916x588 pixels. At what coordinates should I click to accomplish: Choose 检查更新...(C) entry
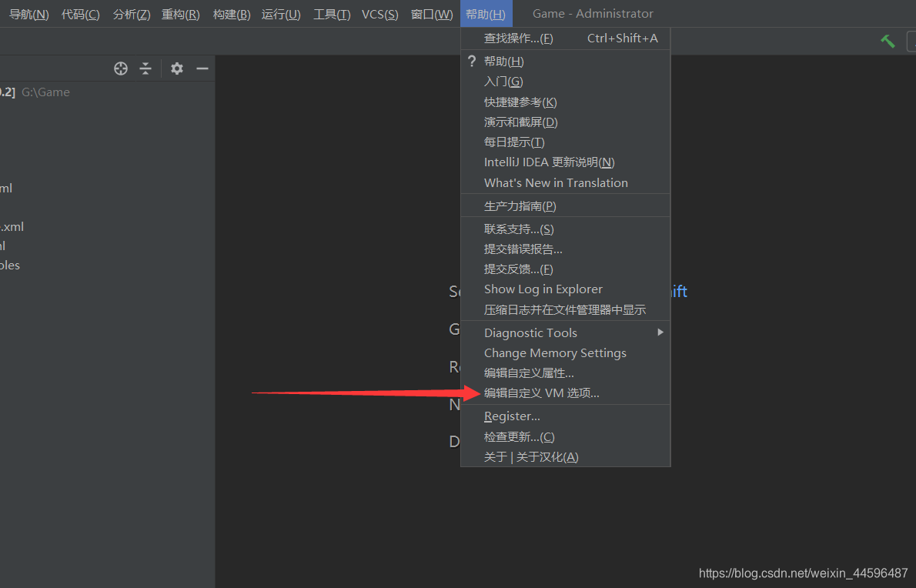pos(566,436)
